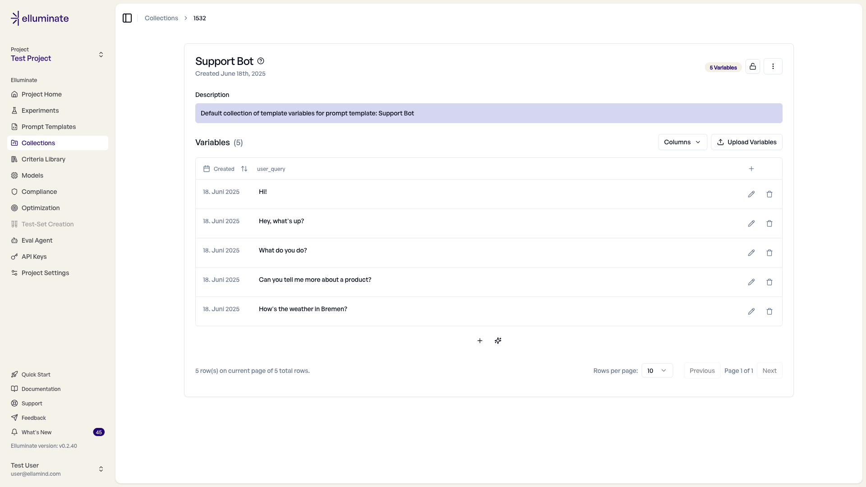Delete the 'What do you do?' row

[x=769, y=253]
